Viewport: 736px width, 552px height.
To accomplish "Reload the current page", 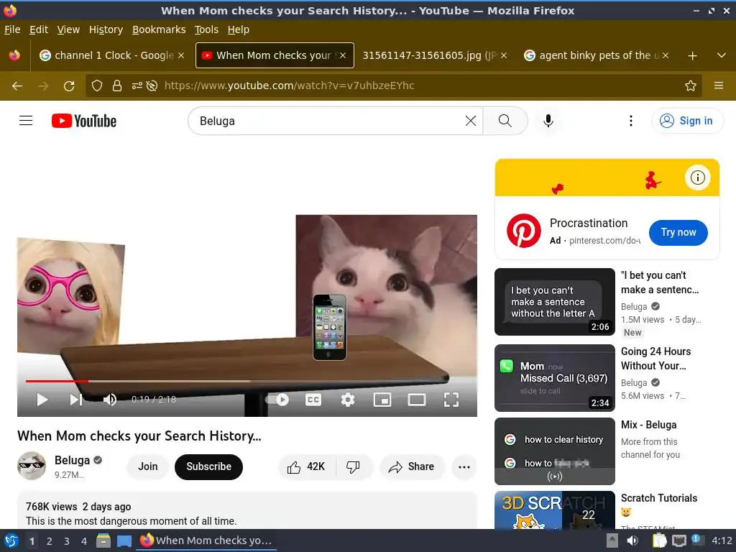I will tap(69, 86).
